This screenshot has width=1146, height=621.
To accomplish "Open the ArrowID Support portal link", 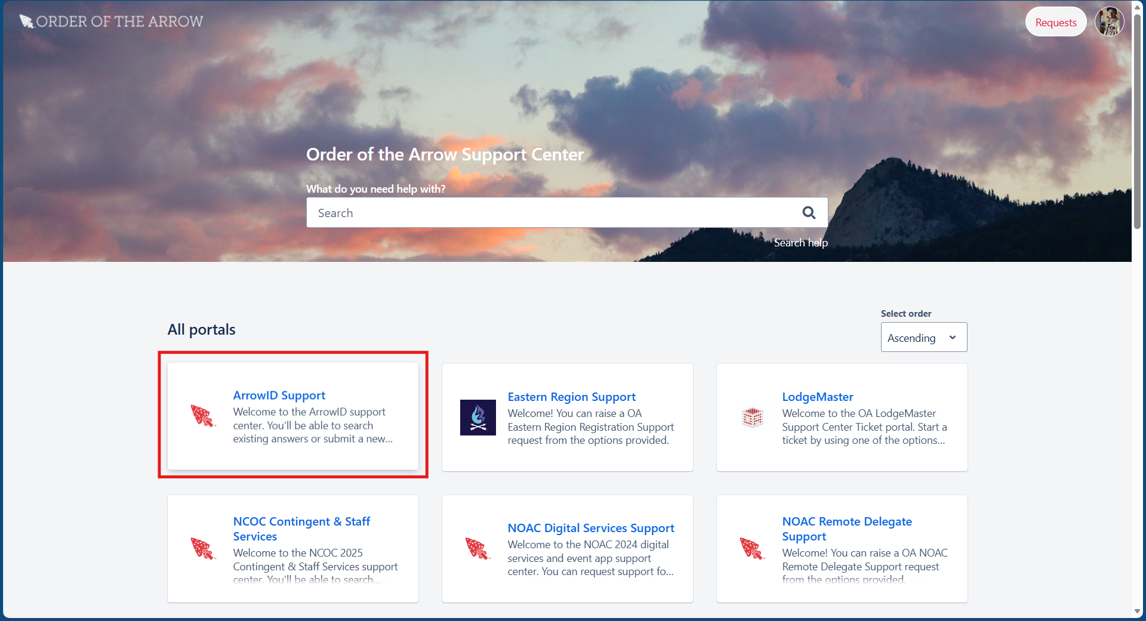I will [279, 396].
